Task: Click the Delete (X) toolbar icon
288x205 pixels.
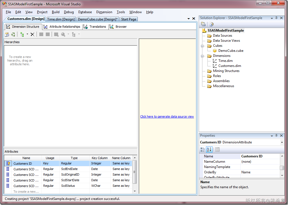Action: coord(32,34)
